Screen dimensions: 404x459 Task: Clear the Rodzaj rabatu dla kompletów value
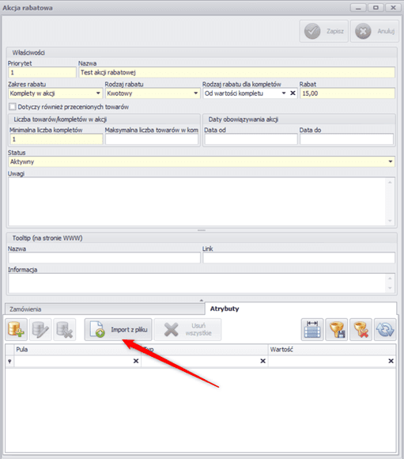click(x=293, y=93)
